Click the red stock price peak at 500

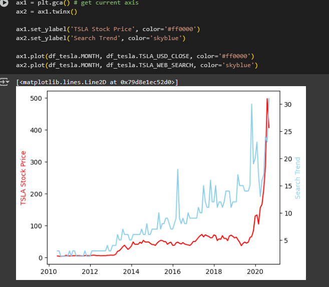[267, 100]
